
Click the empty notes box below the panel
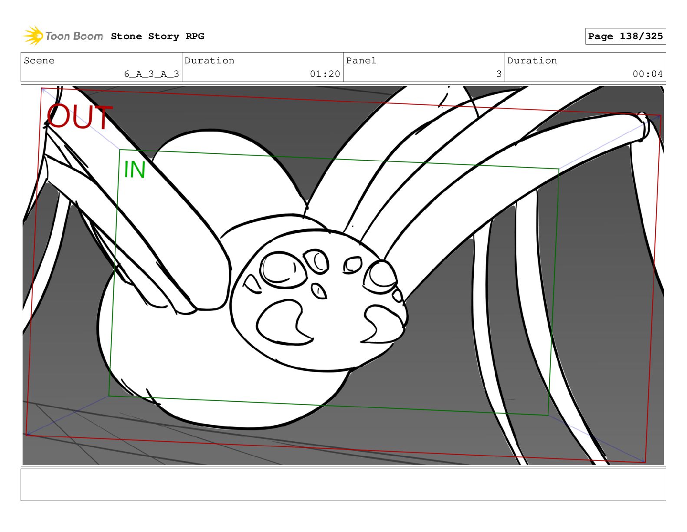343,485
